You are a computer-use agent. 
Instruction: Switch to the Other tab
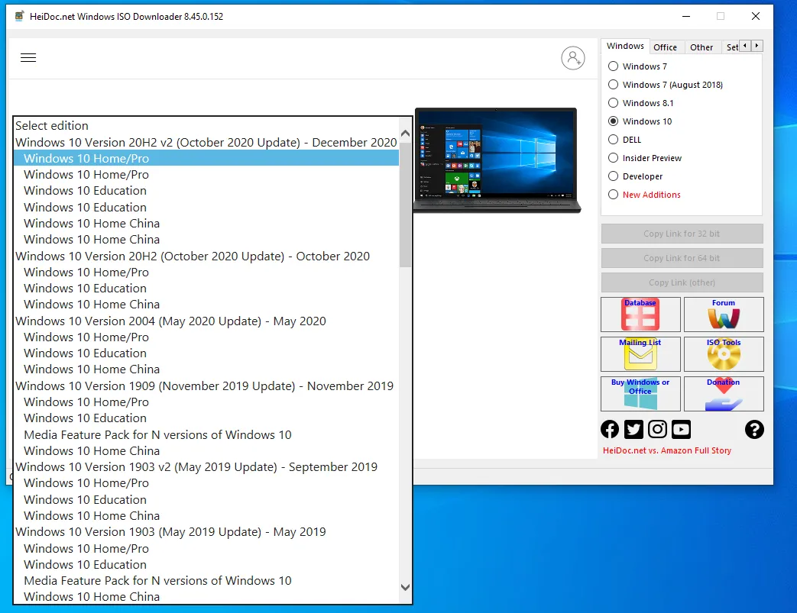click(701, 47)
